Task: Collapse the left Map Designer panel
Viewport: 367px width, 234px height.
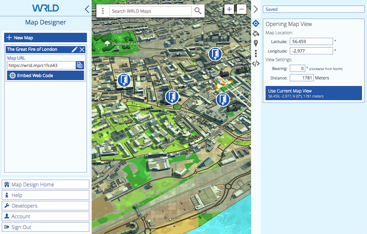Action: pyautogui.click(x=87, y=9)
